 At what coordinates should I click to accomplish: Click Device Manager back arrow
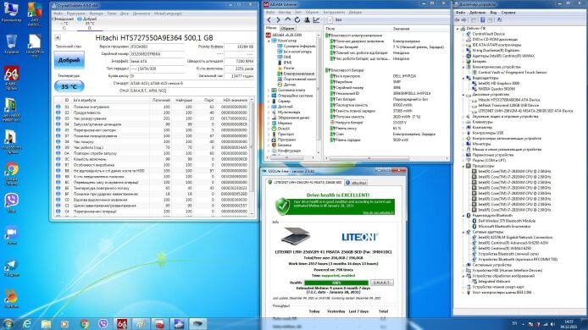pos(458,19)
